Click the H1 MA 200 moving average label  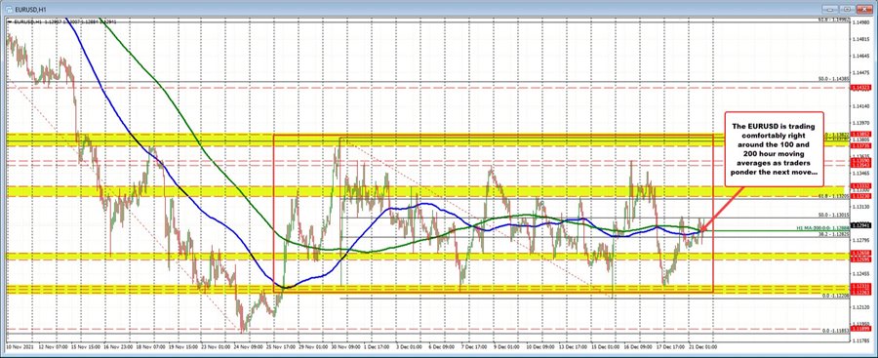(823, 228)
